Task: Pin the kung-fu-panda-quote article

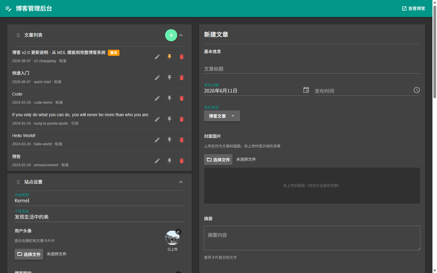Action: pyautogui.click(x=169, y=119)
